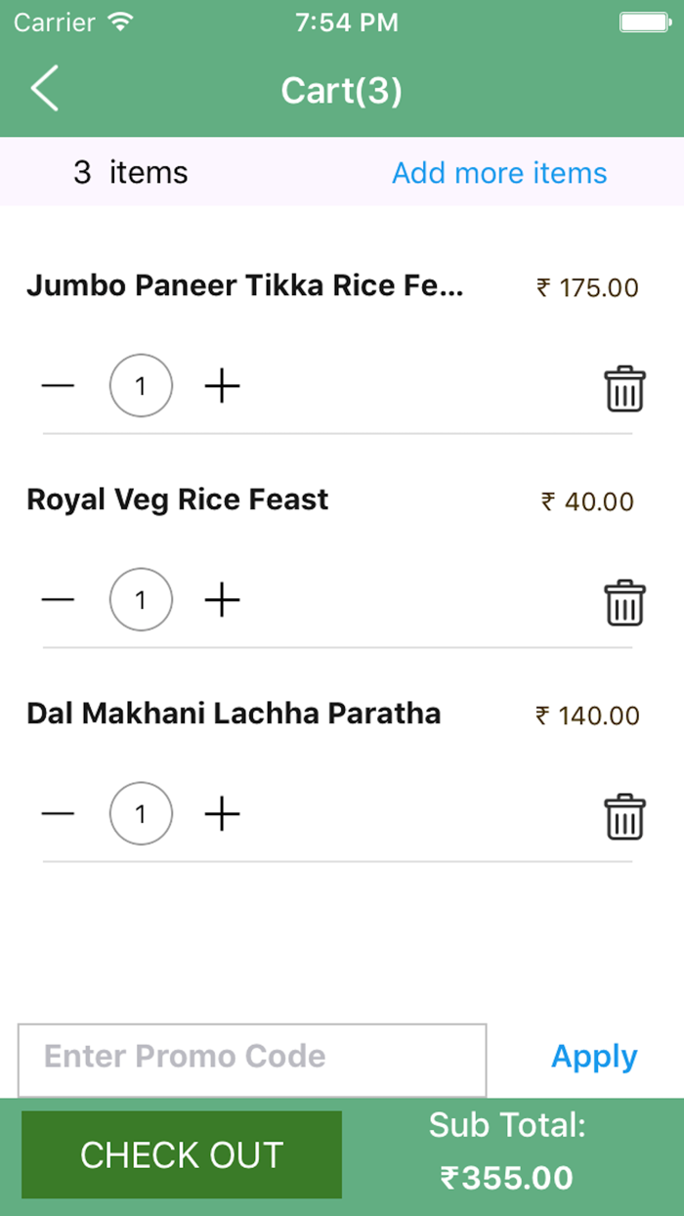
Task: Increase Jumbo Paneer Tikka quantity with plus
Action: tap(222, 387)
